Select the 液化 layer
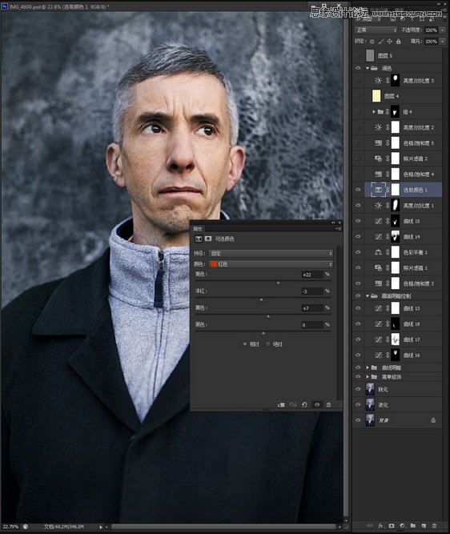 point(397,404)
